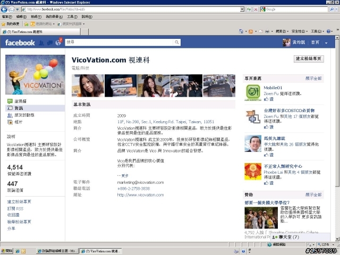The height and width of the screenshot is (255, 340).
Task: Click the 首頁 home link in Facebook header
Action: (315, 42)
